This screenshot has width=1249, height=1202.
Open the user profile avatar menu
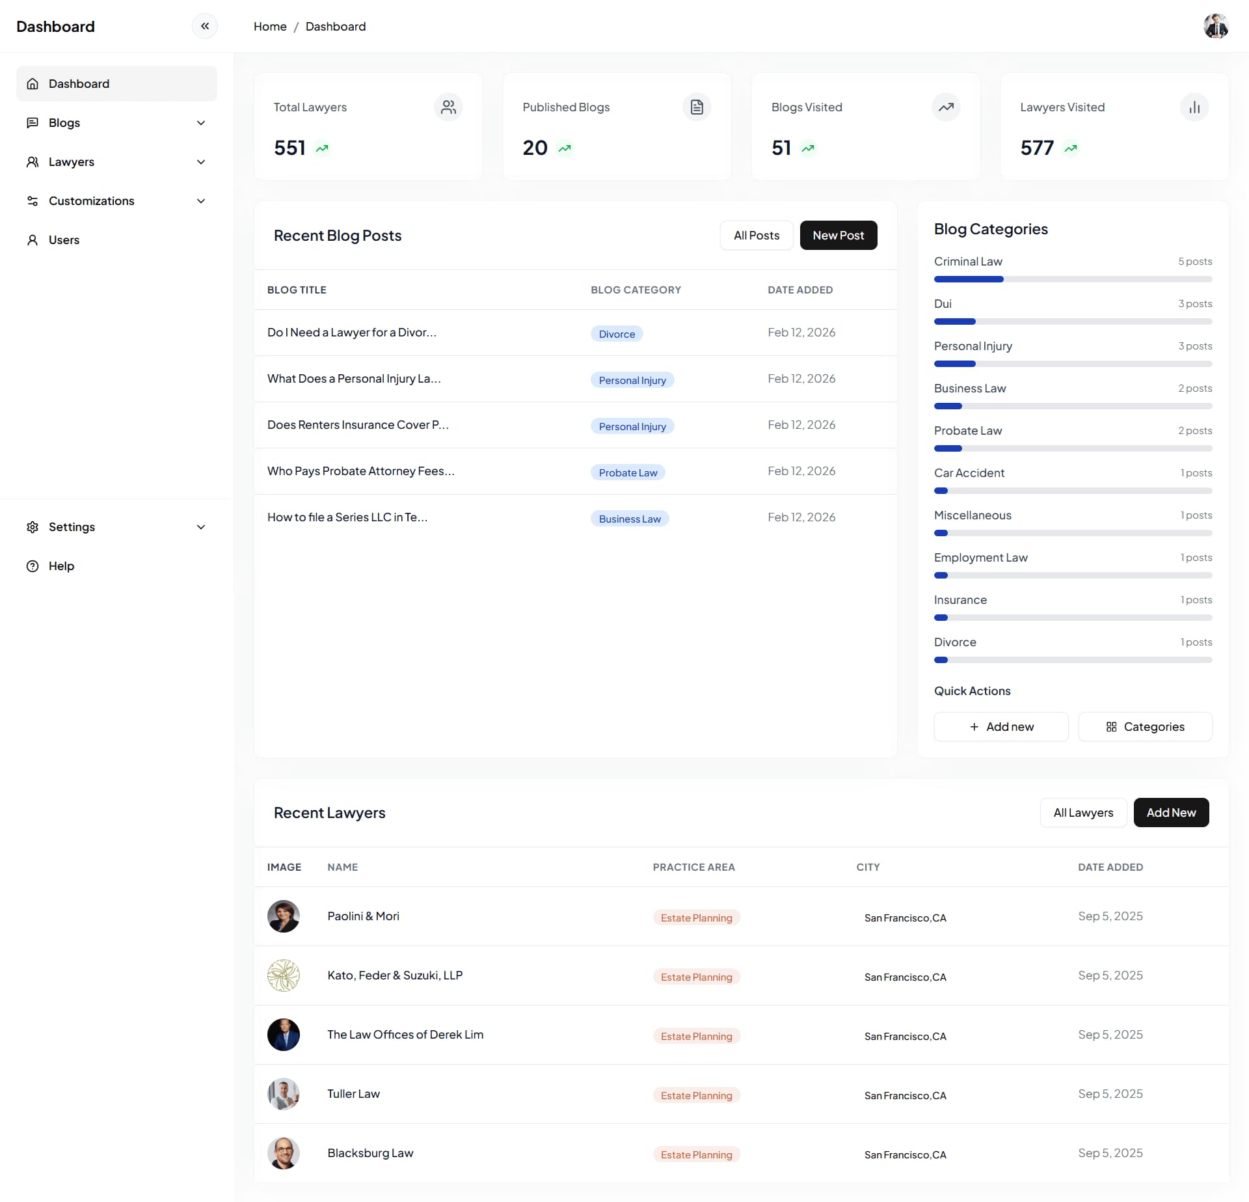pos(1215,26)
